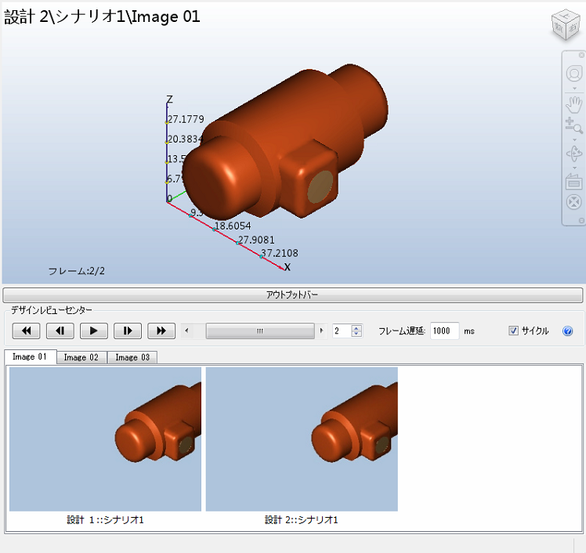Image resolution: width=586 pixels, height=553 pixels.
Task: Click the 27.1779 Z-axis value
Action: pos(186,119)
